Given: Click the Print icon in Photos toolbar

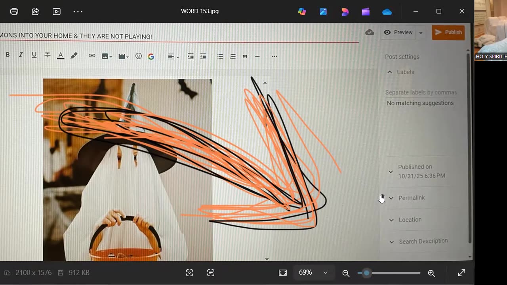Looking at the screenshot, I should 14,11.
